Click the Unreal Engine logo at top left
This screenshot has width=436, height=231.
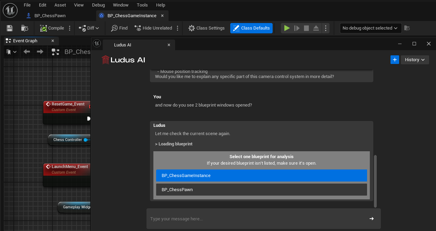[x=10, y=10]
